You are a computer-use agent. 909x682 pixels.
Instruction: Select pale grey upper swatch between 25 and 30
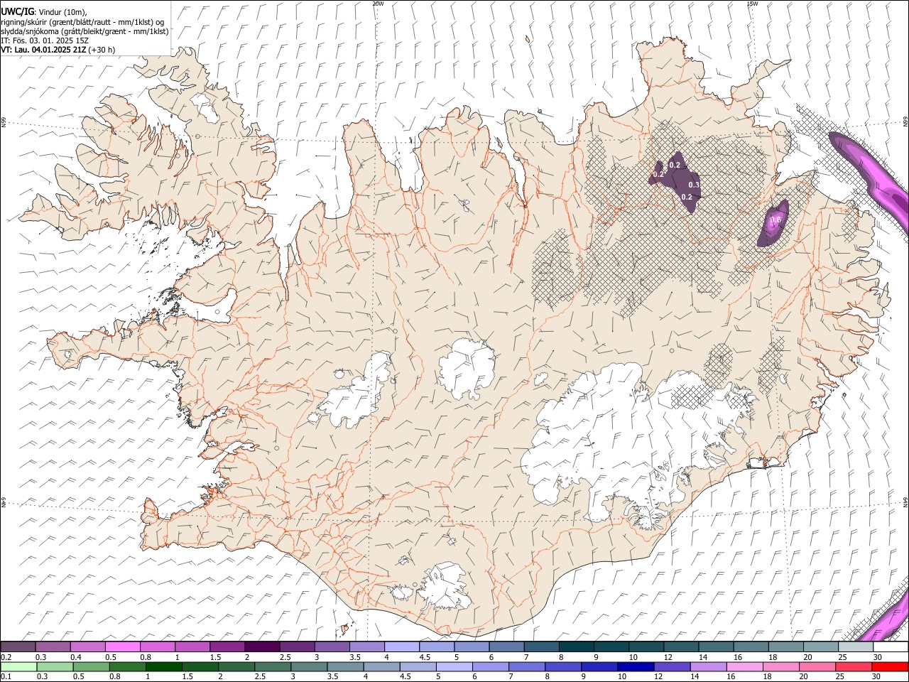pyautogui.click(x=856, y=647)
